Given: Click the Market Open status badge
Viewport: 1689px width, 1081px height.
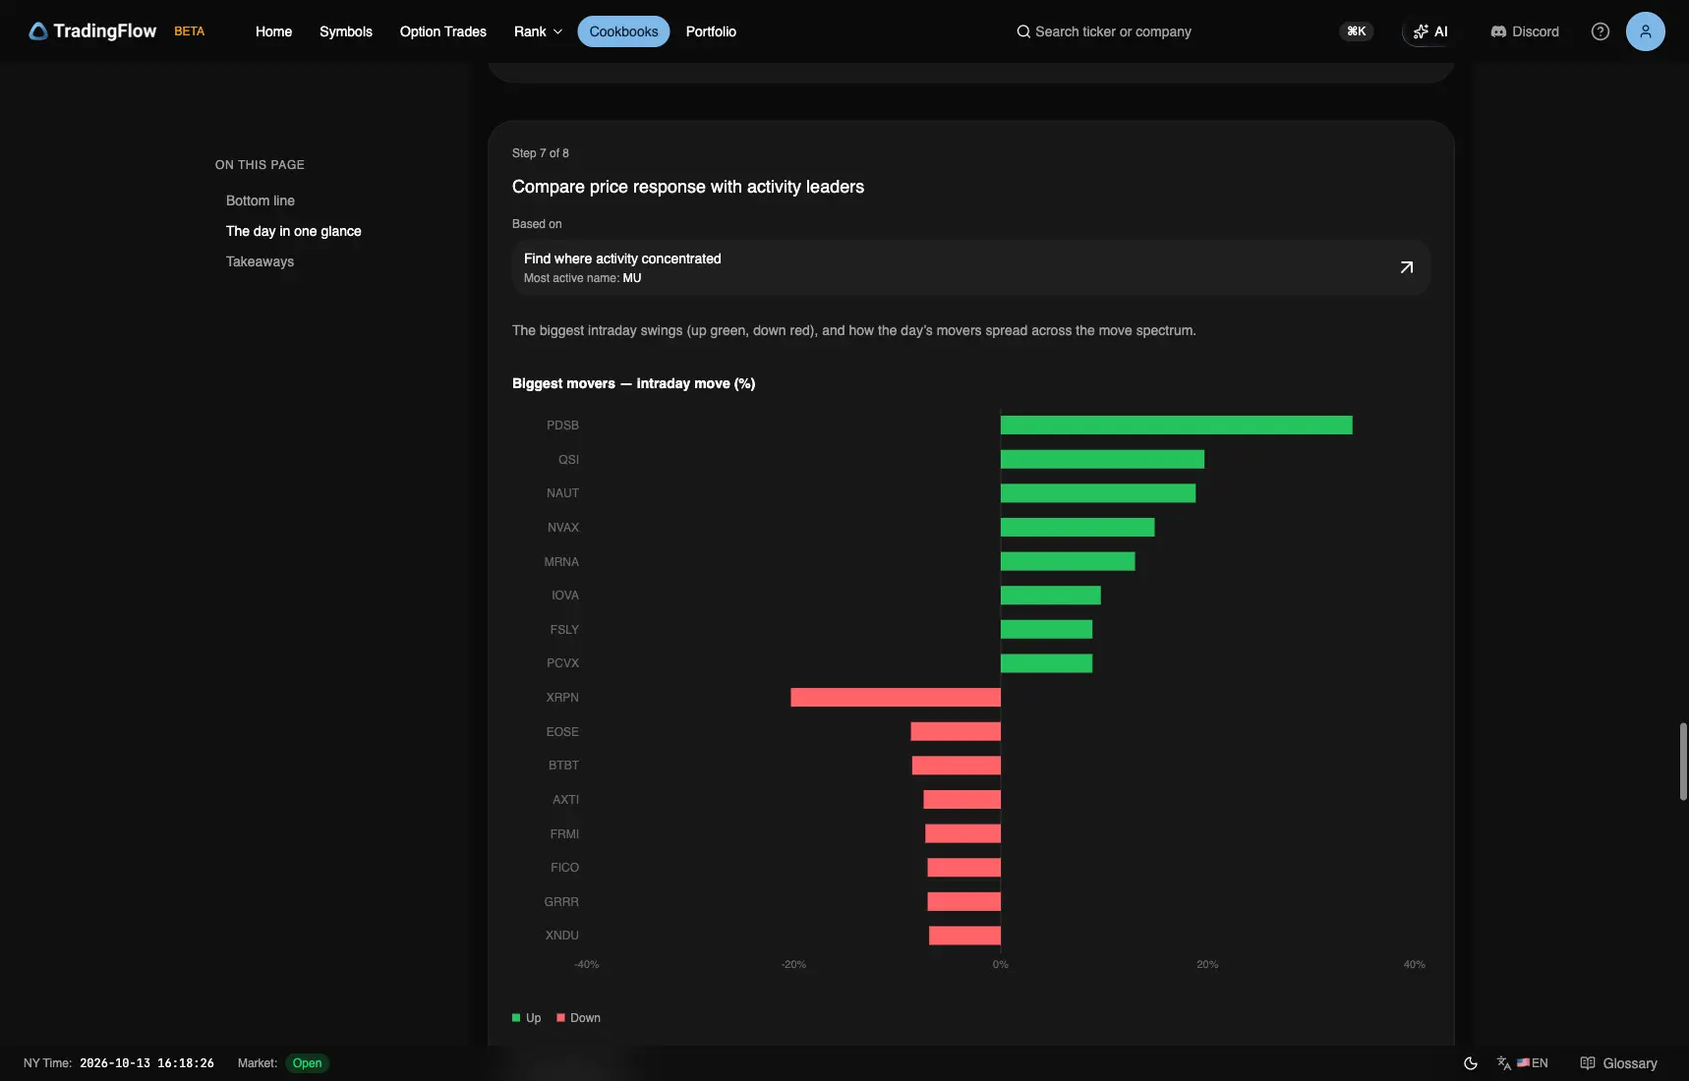Looking at the screenshot, I should [x=308, y=1063].
